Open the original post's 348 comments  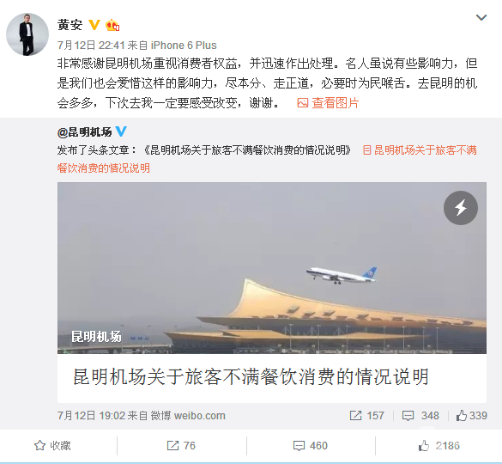pos(420,416)
